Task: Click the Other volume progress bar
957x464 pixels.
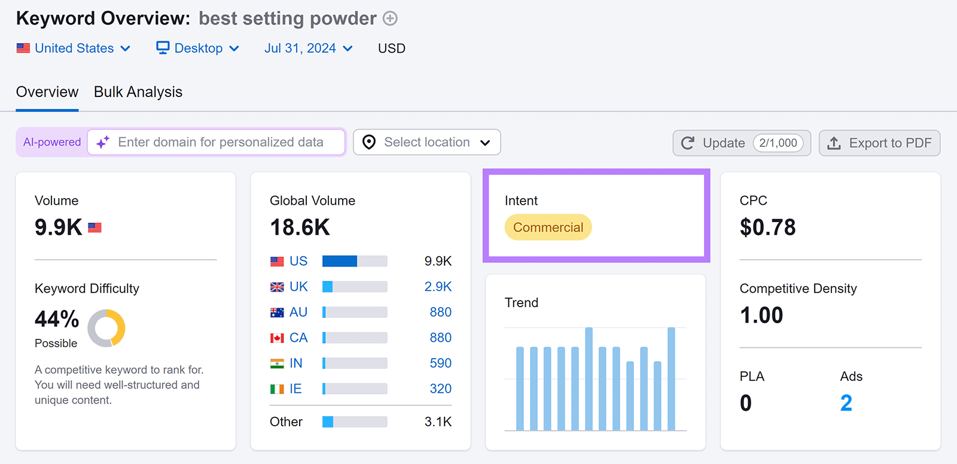Action: pyautogui.click(x=355, y=421)
